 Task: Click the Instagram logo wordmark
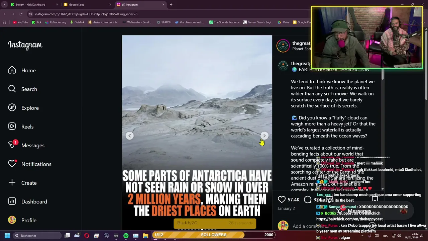[25, 45]
